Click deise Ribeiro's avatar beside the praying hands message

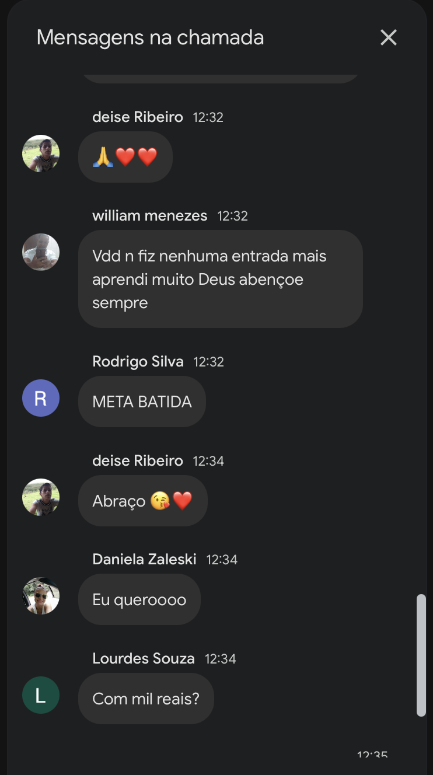point(41,153)
